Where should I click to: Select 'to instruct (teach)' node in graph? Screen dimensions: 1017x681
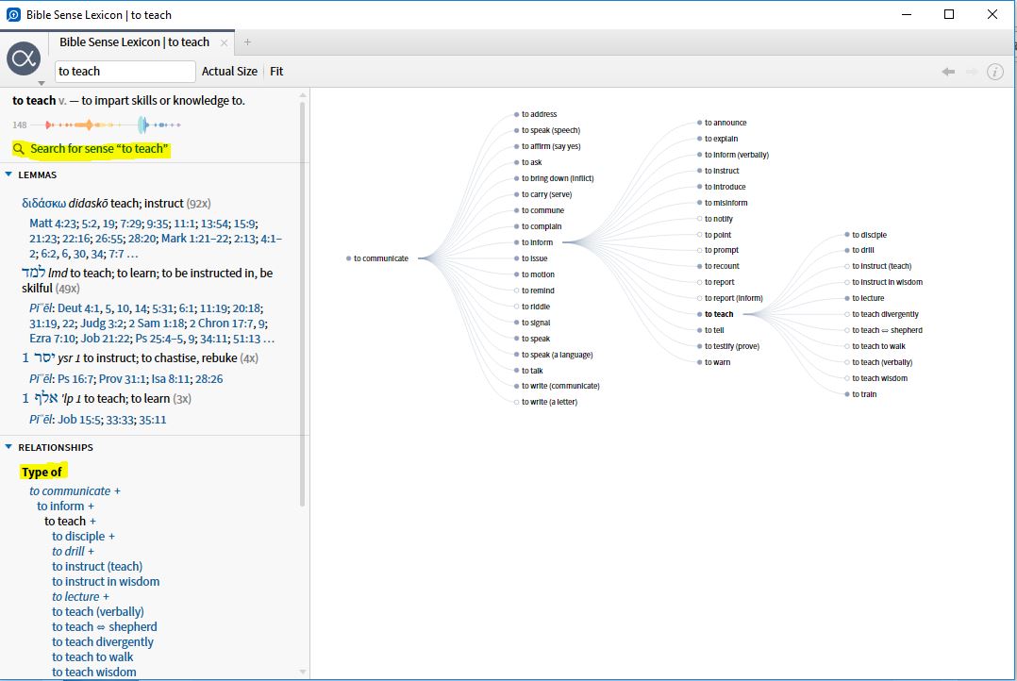coord(878,267)
